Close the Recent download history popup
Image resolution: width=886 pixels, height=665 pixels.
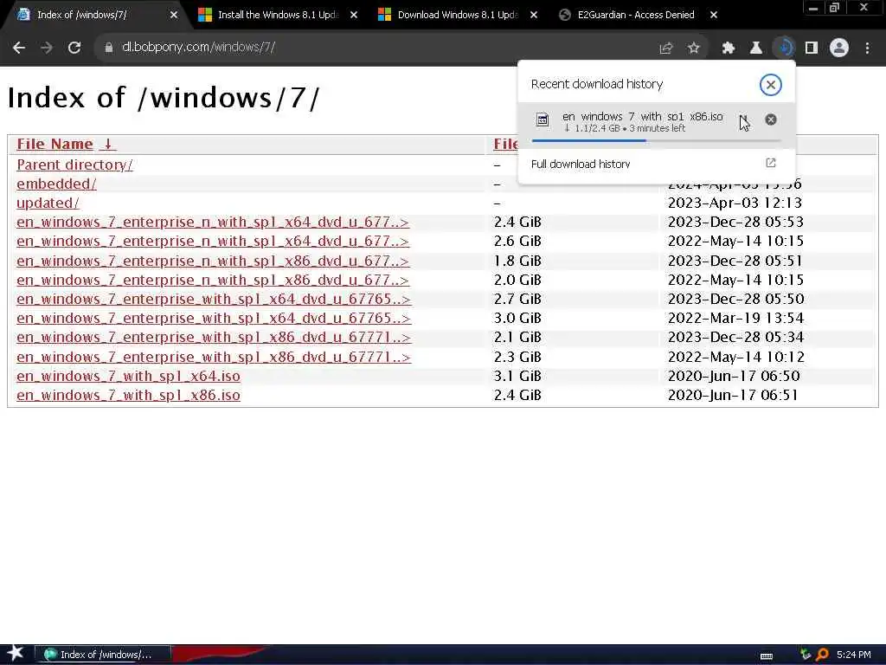tap(770, 85)
